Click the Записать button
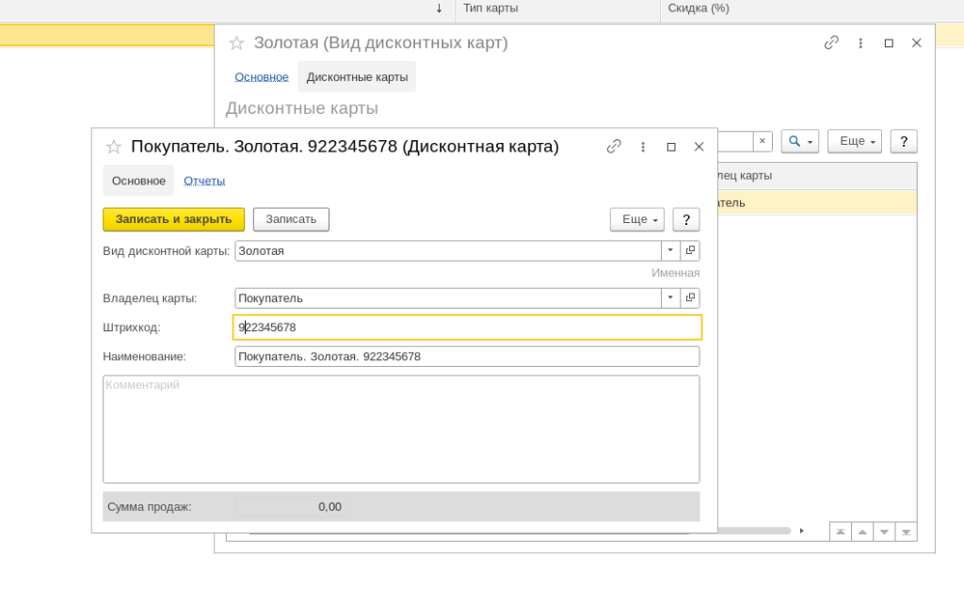The image size is (964, 589). [291, 219]
